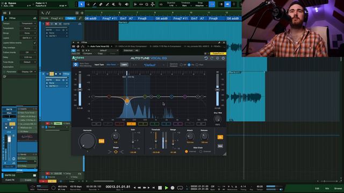Select the Paint (pencil) tool
Image resolution: width=344 pixels, height=193 pixels.
95,4
